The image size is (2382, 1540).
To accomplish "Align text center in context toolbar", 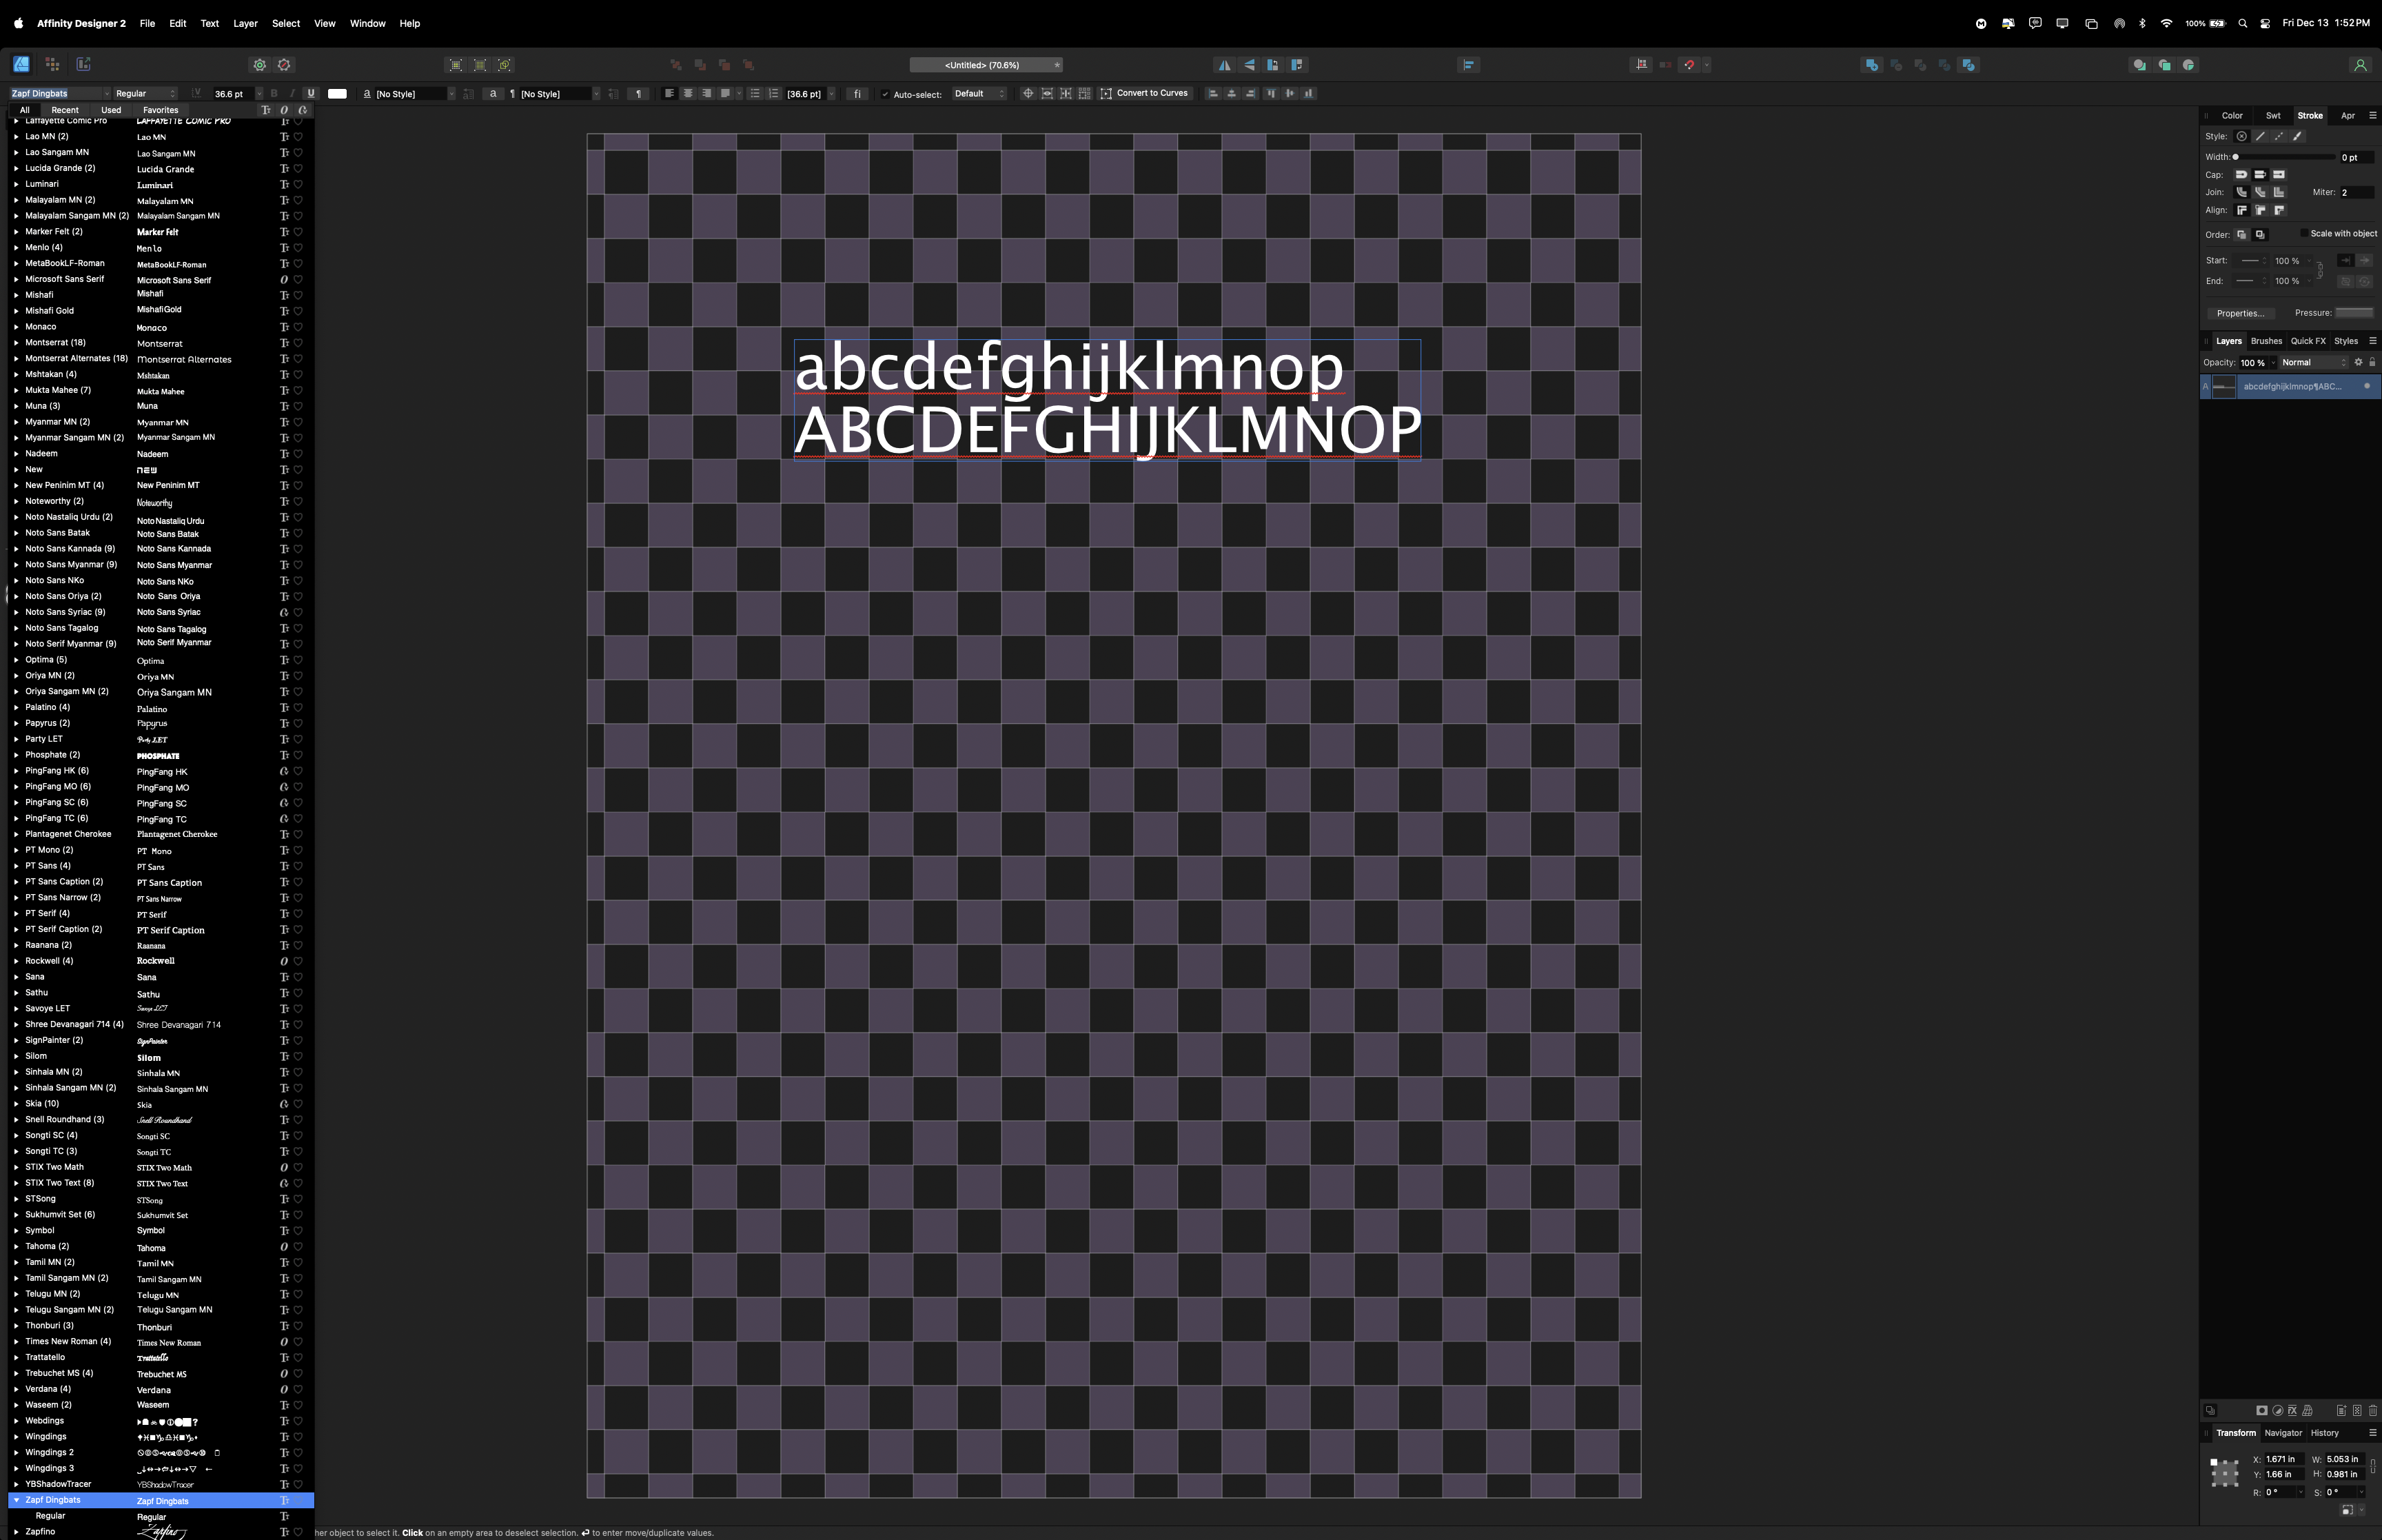I will (688, 93).
